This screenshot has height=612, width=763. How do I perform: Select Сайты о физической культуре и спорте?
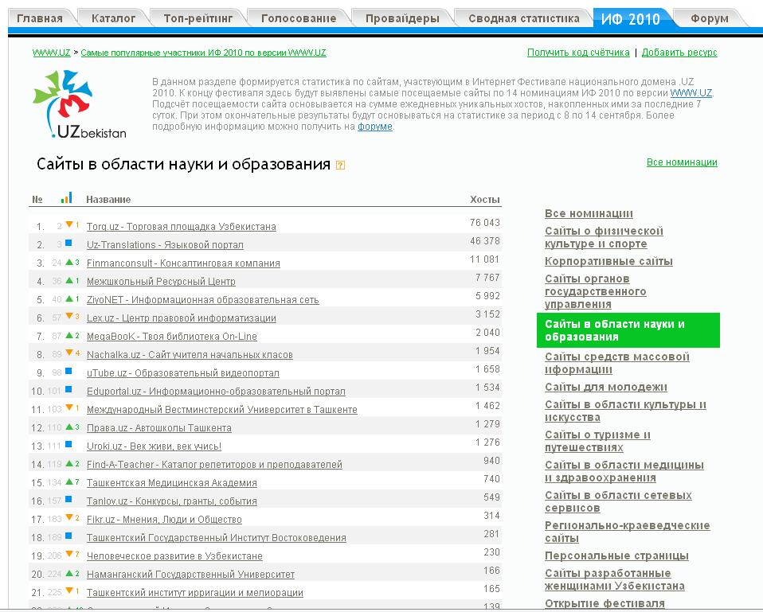pos(604,237)
